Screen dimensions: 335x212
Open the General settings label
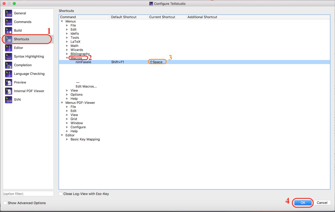[x=20, y=13]
